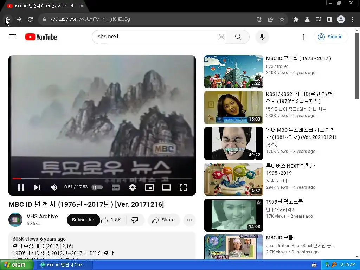Click the 12:40 AM system clock
Viewport: 360px width, 270px height.
pyautogui.click(x=347, y=265)
